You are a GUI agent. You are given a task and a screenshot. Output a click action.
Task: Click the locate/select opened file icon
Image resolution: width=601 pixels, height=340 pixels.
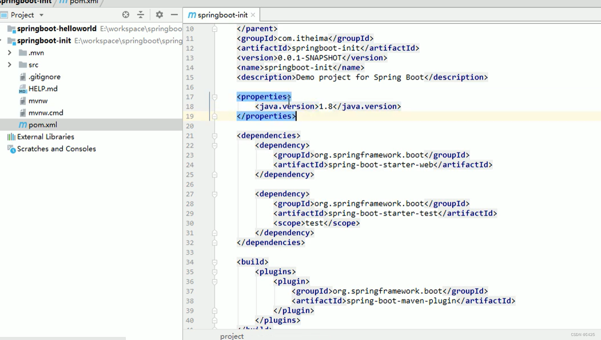[125, 15]
